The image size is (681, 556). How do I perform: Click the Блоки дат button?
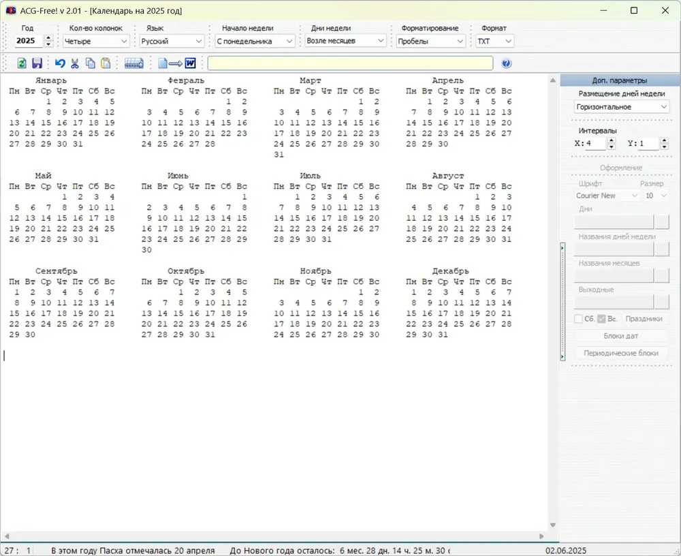[x=620, y=336]
